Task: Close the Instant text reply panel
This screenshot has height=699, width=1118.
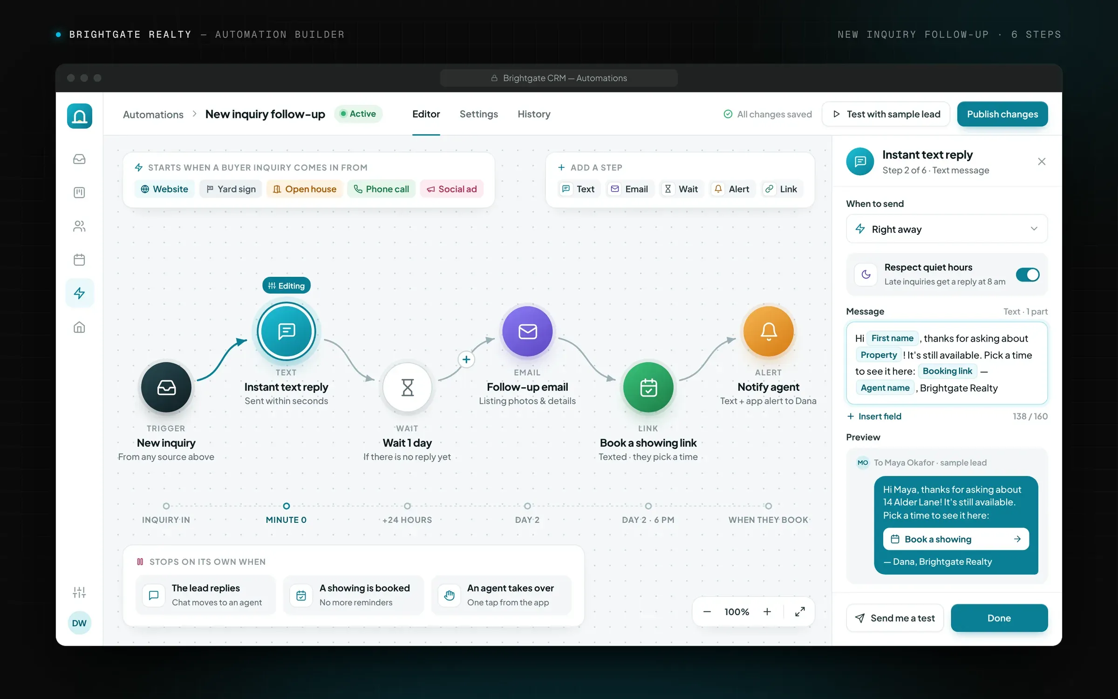Action: tap(1042, 162)
